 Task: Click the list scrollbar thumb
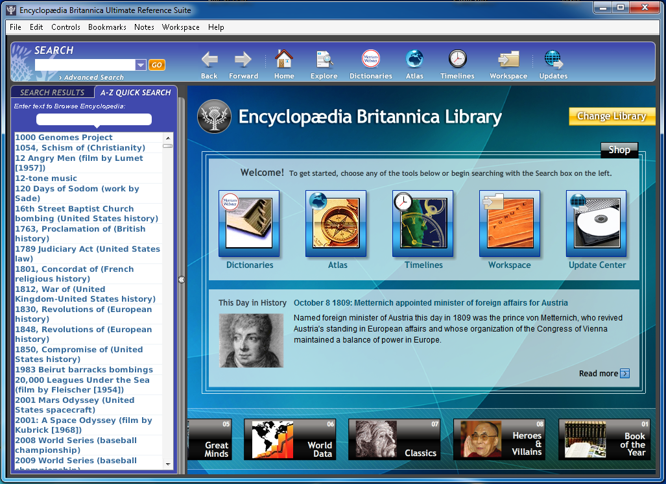pos(168,146)
